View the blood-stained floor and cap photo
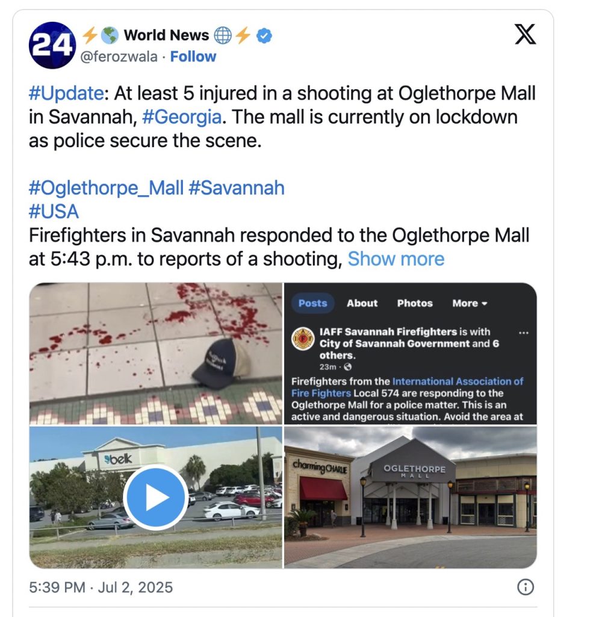599x617 pixels. click(x=156, y=353)
